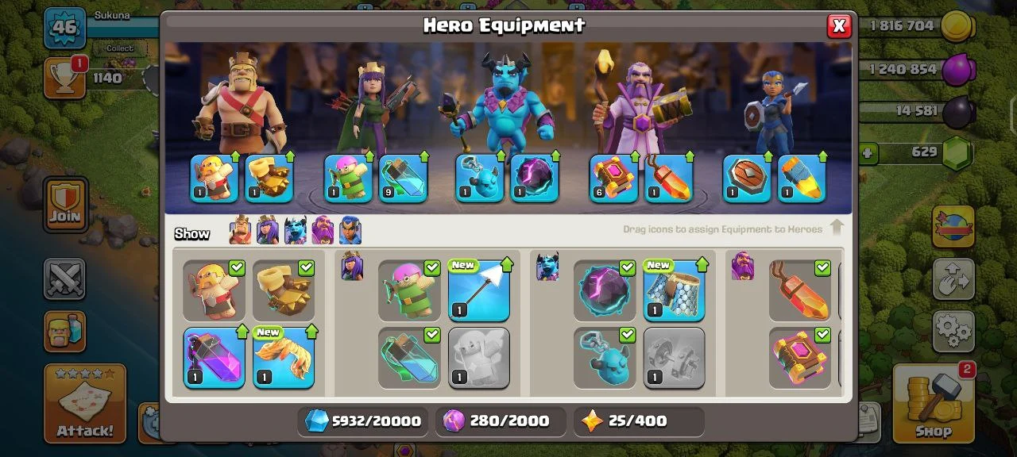Image resolution: width=1017 pixels, height=457 pixels.
Task: Click the shiny ore 5932/20000 counter
Action: 363,421
